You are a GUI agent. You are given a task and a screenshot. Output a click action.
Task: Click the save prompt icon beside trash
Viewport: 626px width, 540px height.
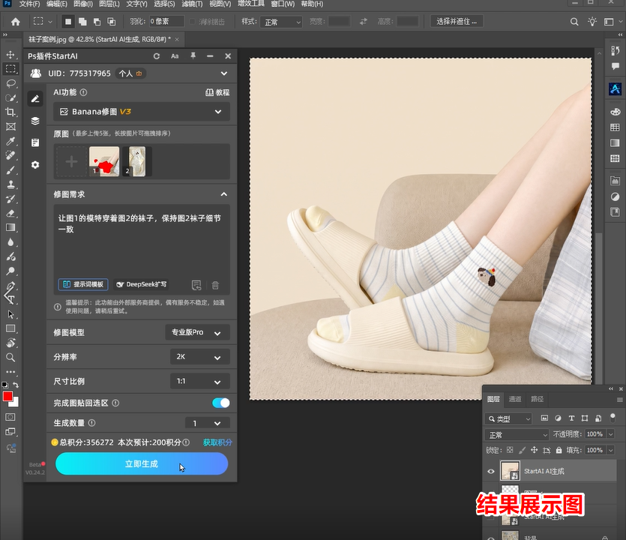point(196,285)
